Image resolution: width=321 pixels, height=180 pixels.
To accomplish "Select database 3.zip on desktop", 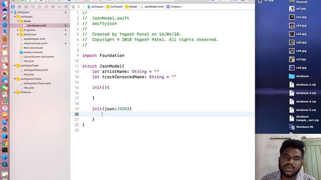I will (302, 93).
